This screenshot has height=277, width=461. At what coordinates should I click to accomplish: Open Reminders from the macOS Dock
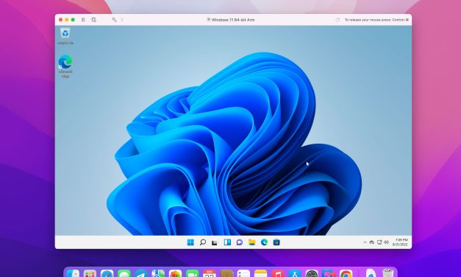pyautogui.click(x=243, y=273)
